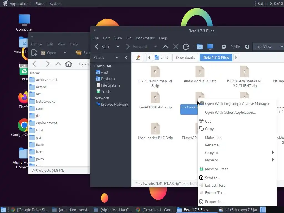Viewport: 284px width, 213px height.
Task: Select the AudioMod B1.7.3.zip file icon
Action: click(x=200, y=72)
